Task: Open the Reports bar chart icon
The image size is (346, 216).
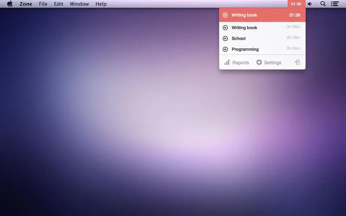Action: (x=227, y=62)
